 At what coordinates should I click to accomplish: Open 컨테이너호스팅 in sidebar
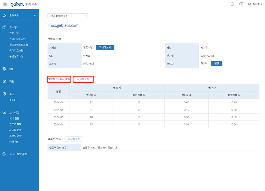tap(17, 39)
